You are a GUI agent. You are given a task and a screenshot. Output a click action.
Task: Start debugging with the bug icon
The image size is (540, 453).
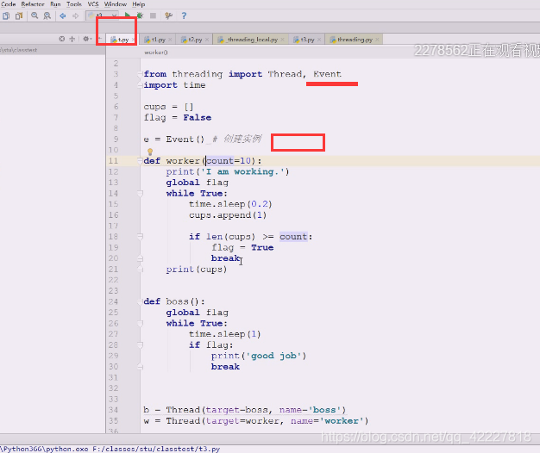(140, 16)
